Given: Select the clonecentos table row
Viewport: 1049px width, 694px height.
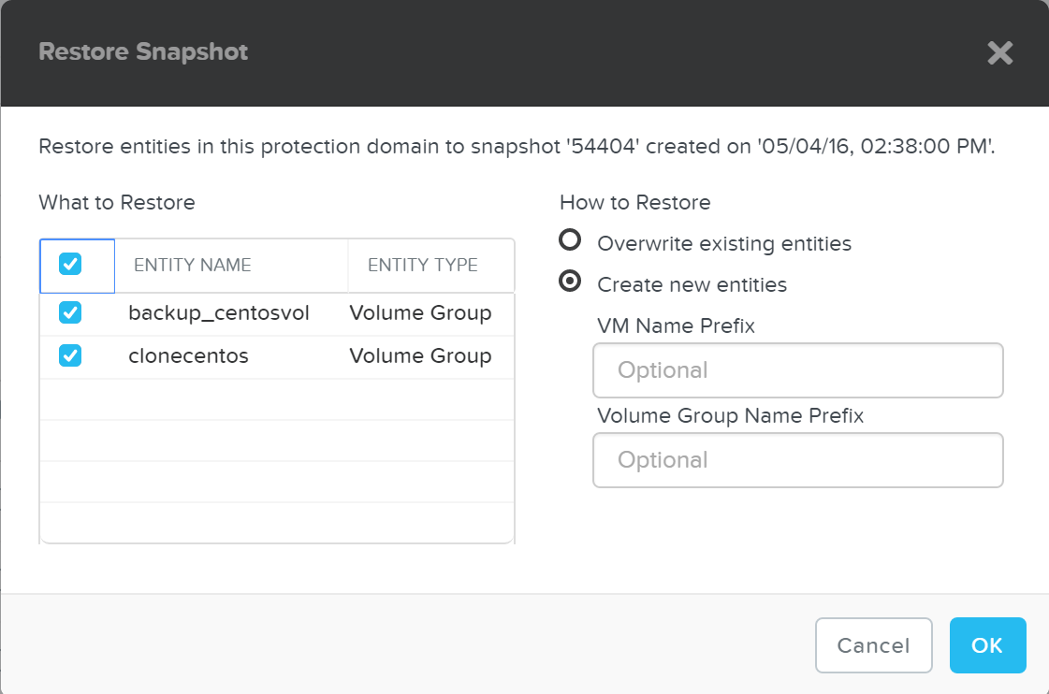Looking at the screenshot, I should 281,355.
